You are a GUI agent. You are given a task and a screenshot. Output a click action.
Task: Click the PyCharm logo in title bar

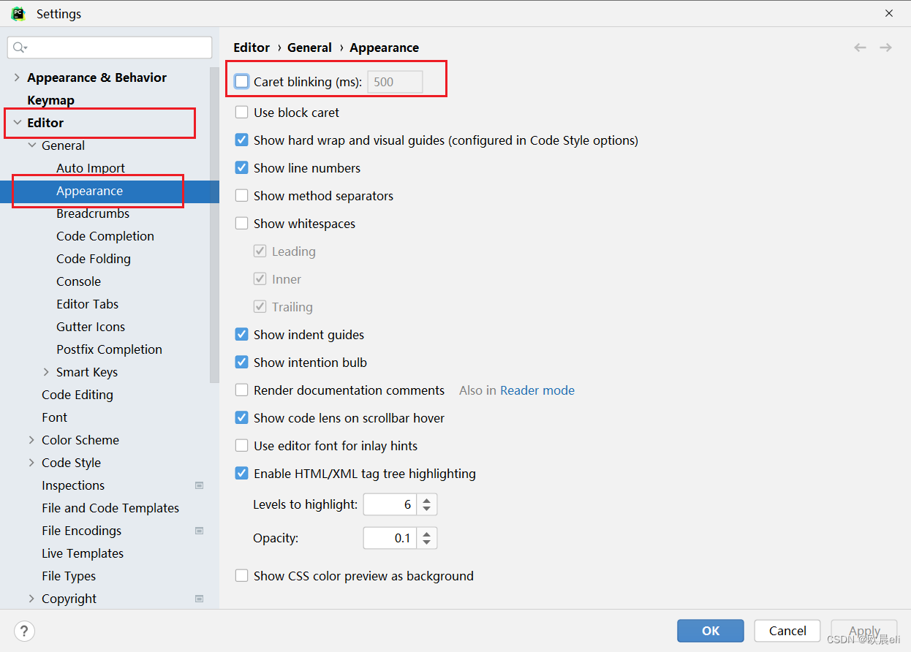[18, 13]
